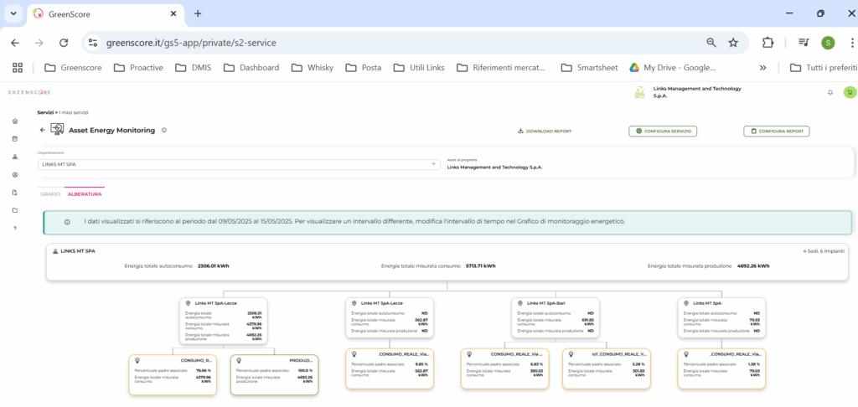Open the Dashboard bookmark folder
The width and height of the screenshot is (858, 407).
coord(251,68)
